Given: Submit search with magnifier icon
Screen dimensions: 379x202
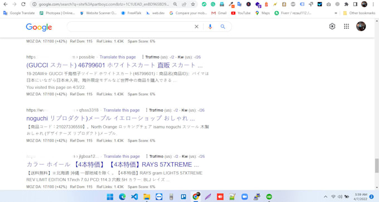Looking at the screenshot, I should [x=223, y=27].
